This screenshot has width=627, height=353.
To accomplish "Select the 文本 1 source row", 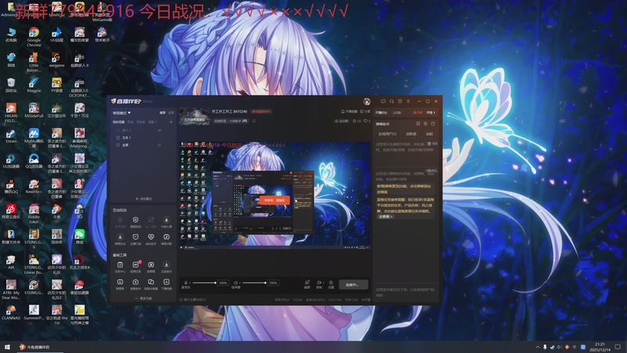I will coord(143,138).
